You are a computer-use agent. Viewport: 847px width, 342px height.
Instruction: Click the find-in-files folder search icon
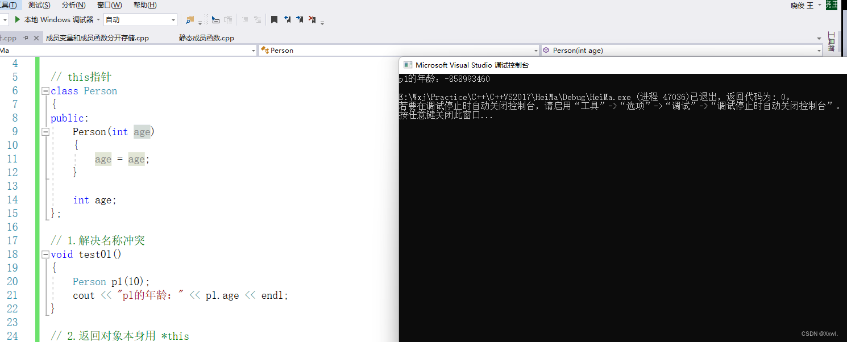click(x=190, y=19)
